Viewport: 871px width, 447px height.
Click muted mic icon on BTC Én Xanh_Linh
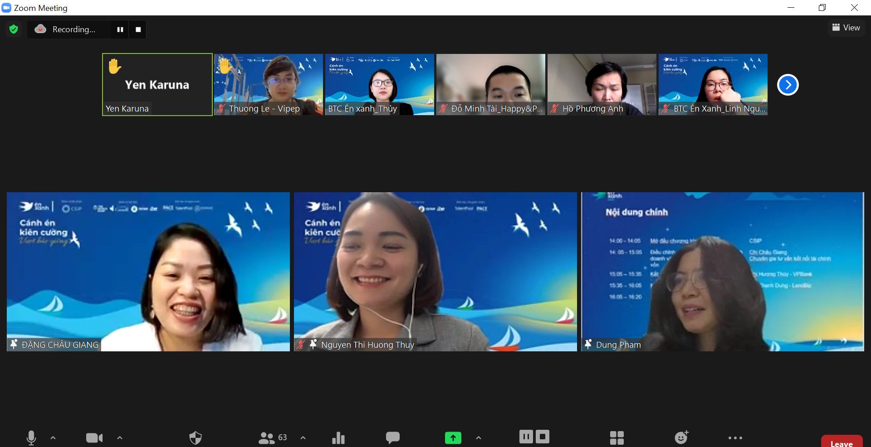tap(665, 109)
